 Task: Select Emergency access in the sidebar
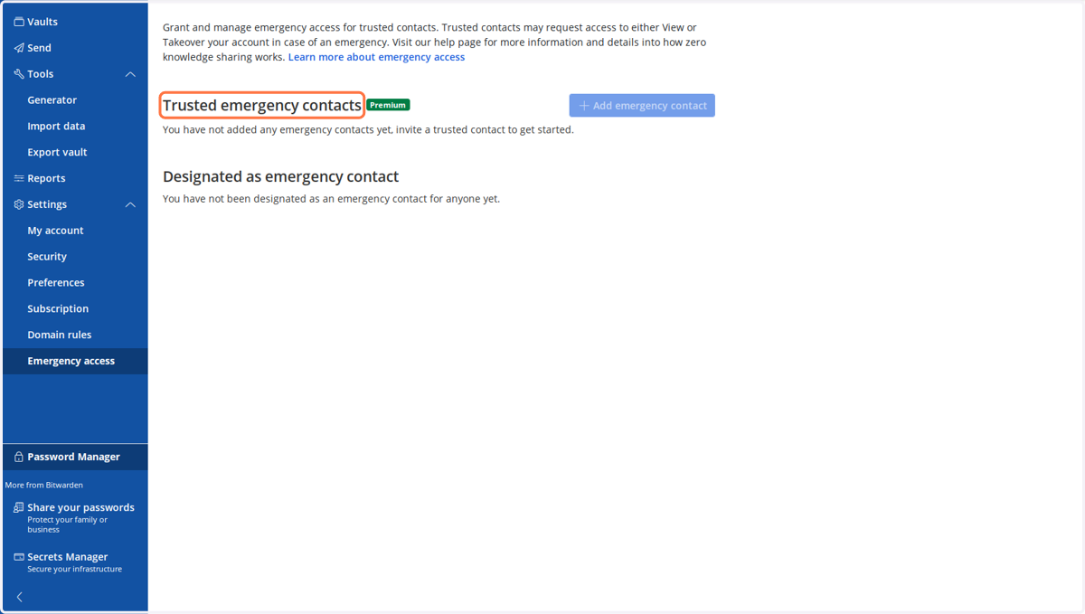(x=75, y=361)
